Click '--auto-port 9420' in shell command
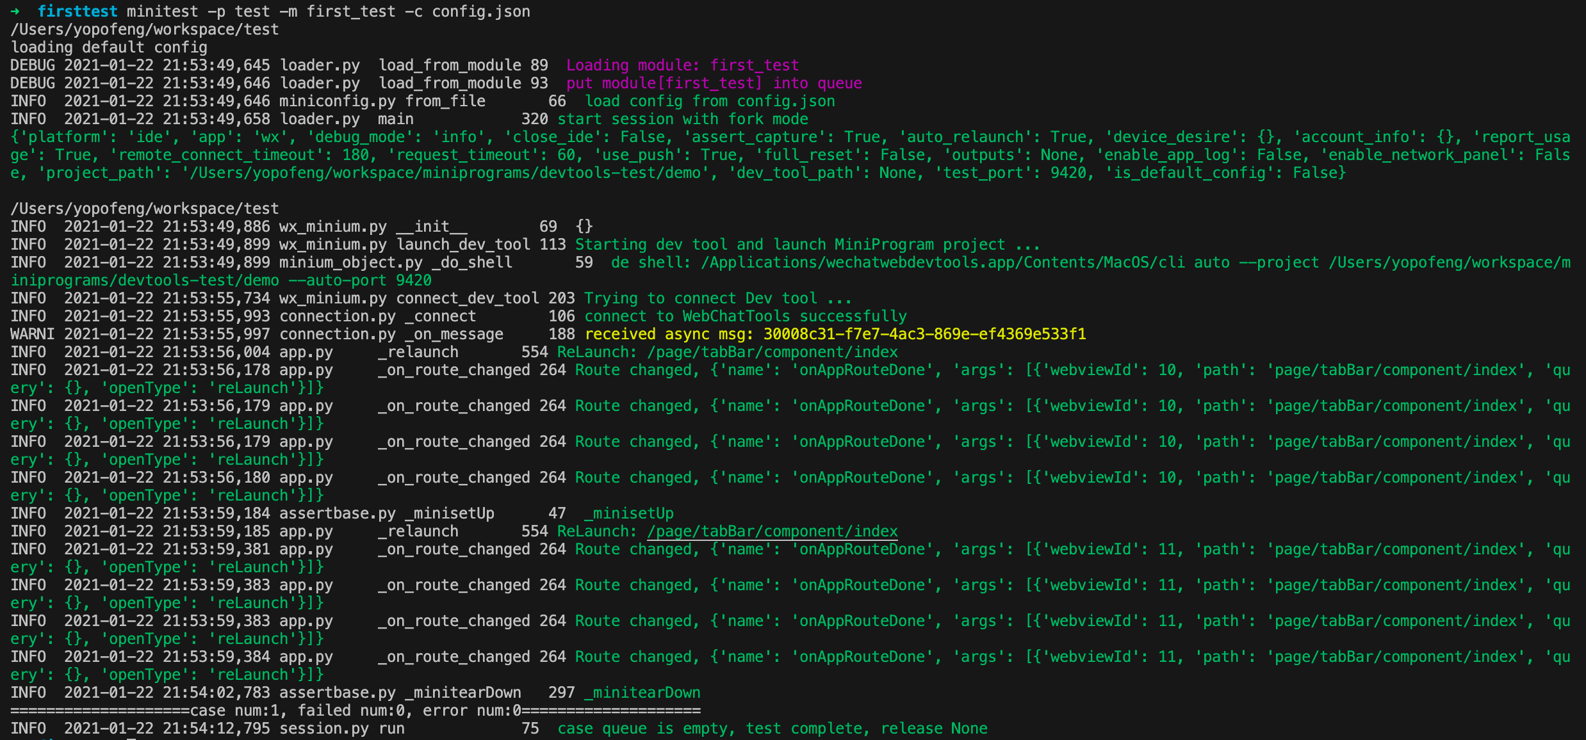Image resolution: width=1586 pixels, height=740 pixels. coord(359,280)
